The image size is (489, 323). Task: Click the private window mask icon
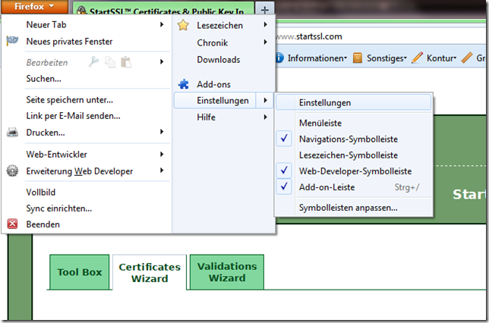[x=12, y=41]
